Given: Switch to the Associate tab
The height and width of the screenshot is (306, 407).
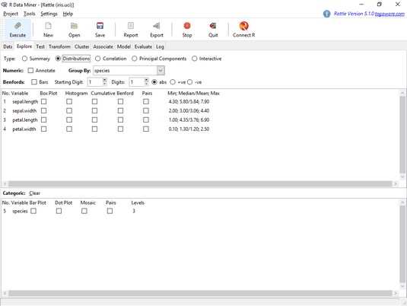Looking at the screenshot, I should [103, 46].
